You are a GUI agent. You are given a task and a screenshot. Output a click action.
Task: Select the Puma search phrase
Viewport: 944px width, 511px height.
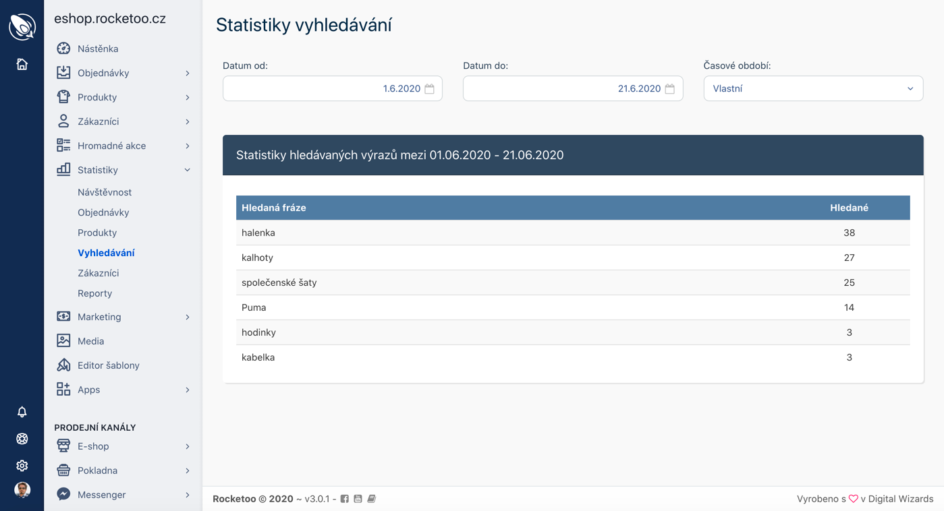254,307
